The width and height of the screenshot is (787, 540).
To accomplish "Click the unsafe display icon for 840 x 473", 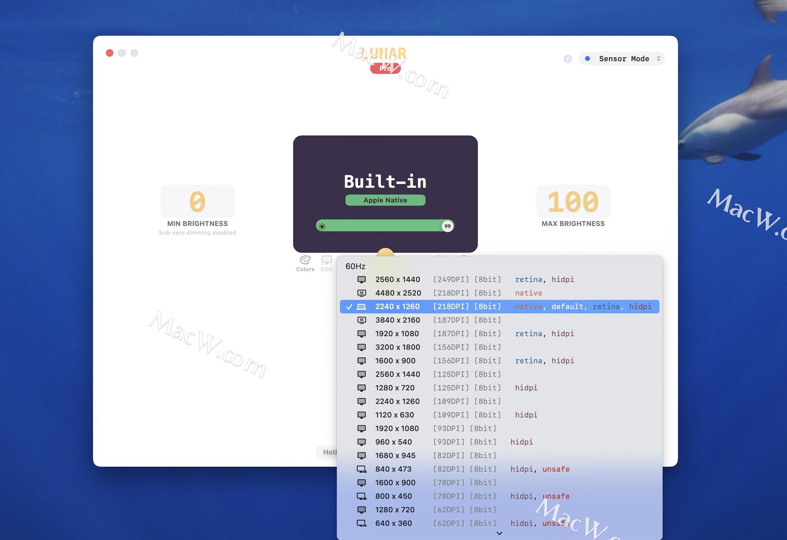I will [x=362, y=469].
